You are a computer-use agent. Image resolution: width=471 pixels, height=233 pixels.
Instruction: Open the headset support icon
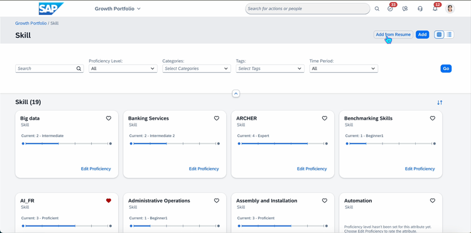tap(420, 9)
